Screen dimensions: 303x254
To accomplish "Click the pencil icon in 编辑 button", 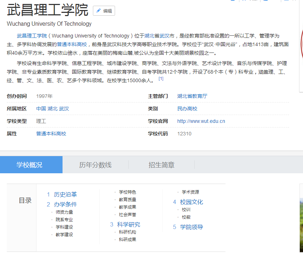I will tap(99, 11).
